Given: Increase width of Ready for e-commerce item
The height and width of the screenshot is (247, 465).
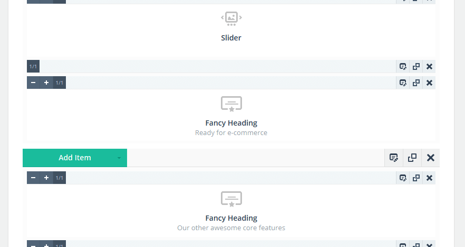Looking at the screenshot, I should [46, 83].
